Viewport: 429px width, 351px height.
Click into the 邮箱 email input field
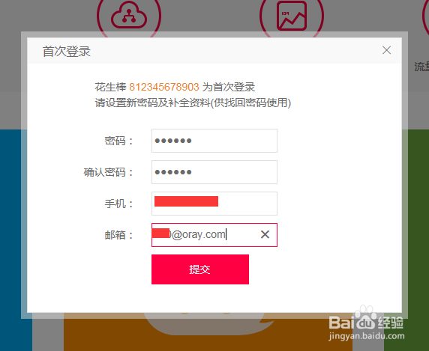point(214,235)
